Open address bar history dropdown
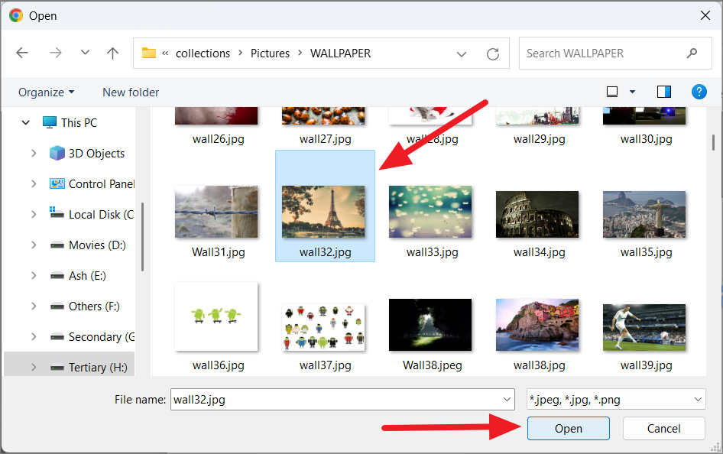This screenshot has height=454, width=723. coord(461,54)
